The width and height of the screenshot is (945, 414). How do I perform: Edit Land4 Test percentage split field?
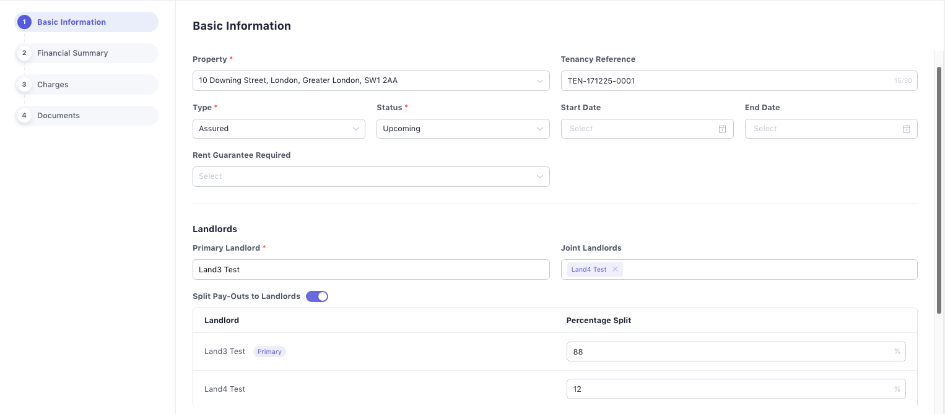(x=731, y=389)
